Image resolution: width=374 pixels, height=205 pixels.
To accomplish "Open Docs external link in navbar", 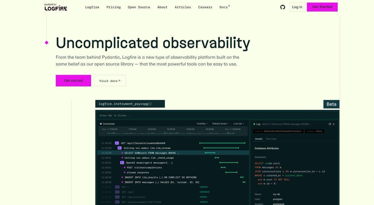I will [x=224, y=7].
